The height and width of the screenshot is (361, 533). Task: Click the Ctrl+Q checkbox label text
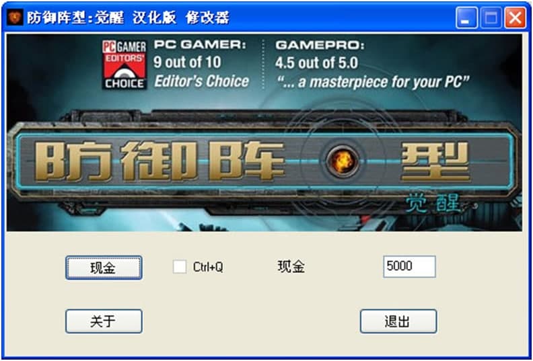(208, 267)
